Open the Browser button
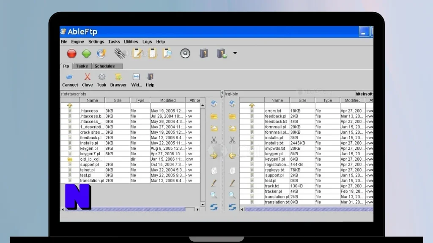433x243 pixels. point(118,80)
